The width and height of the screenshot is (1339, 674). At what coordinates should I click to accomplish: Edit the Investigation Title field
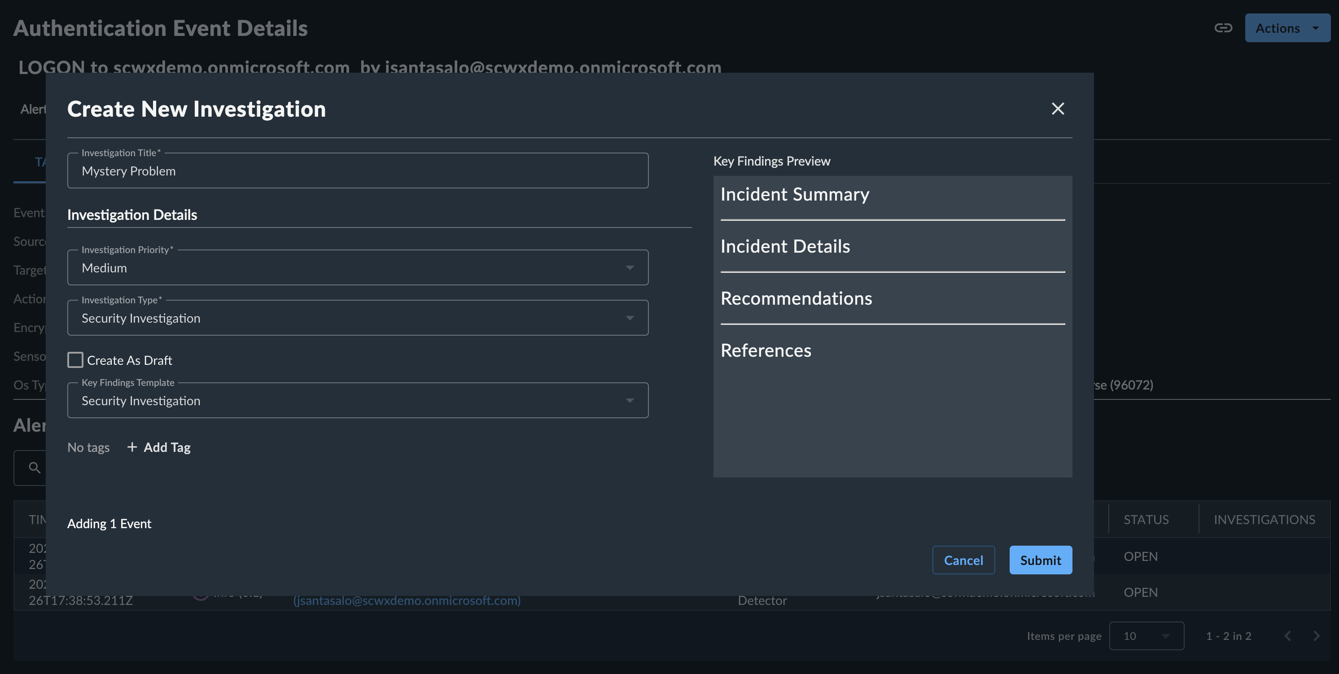358,171
